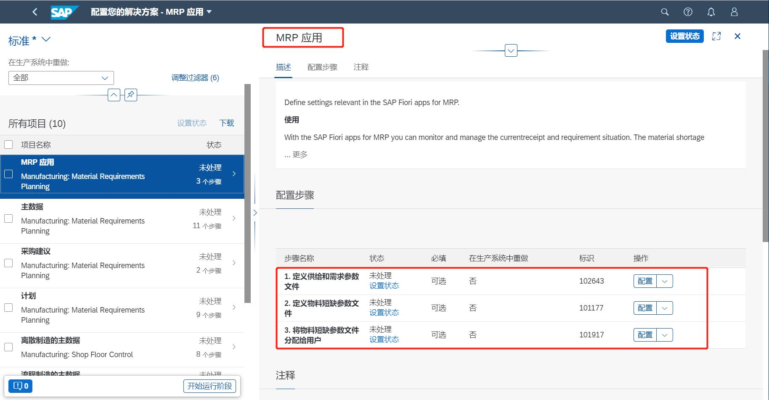Open 调整过滤器 (6) link
Image resolution: width=769 pixels, height=400 pixels.
(195, 78)
